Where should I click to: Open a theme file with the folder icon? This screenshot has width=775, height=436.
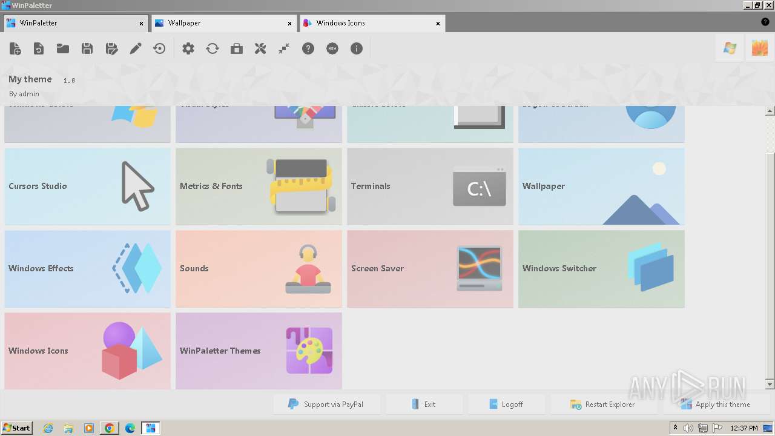[63, 48]
